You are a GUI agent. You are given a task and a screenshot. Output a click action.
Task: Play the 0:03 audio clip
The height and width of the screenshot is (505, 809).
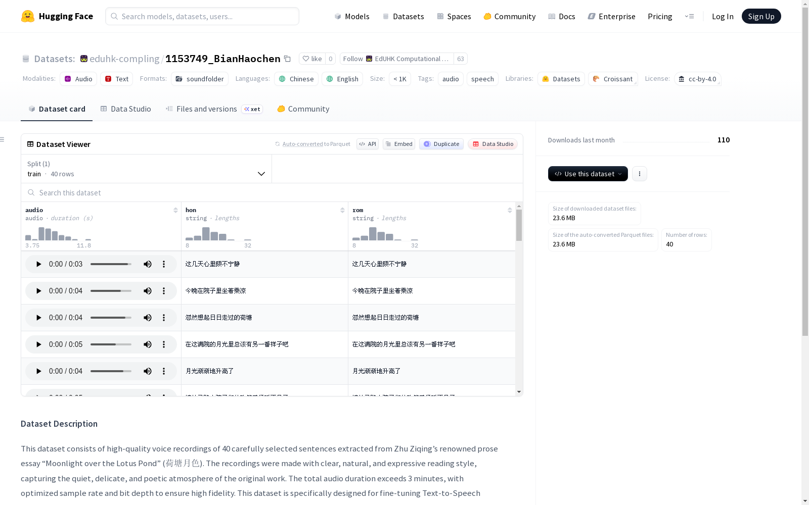click(39, 264)
